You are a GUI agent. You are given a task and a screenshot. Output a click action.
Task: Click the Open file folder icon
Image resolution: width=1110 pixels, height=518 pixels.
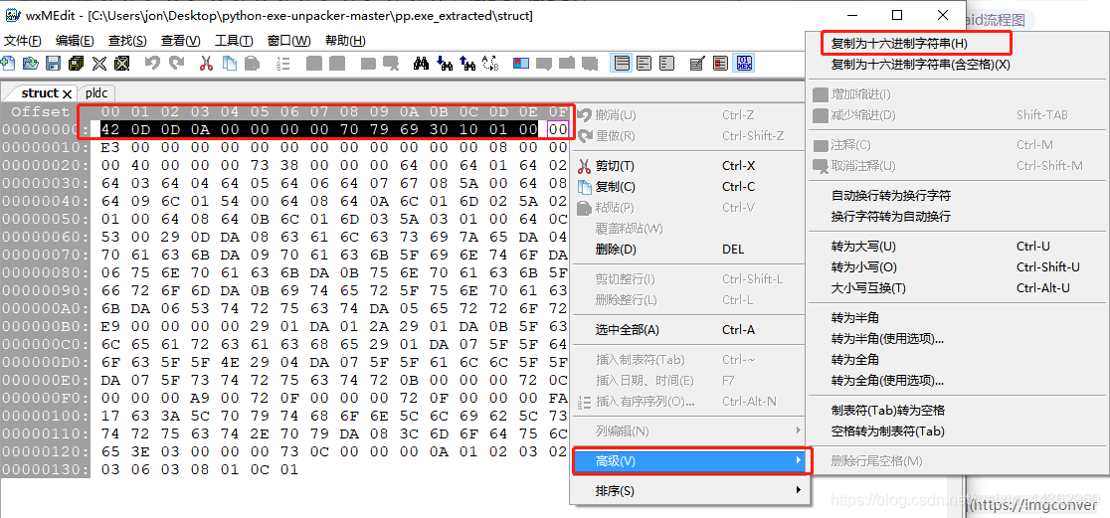tap(31, 63)
